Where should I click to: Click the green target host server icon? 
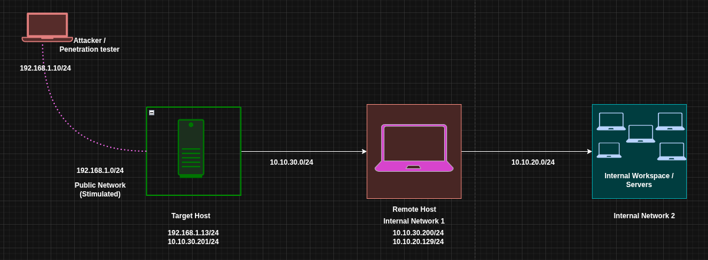pyautogui.click(x=191, y=148)
